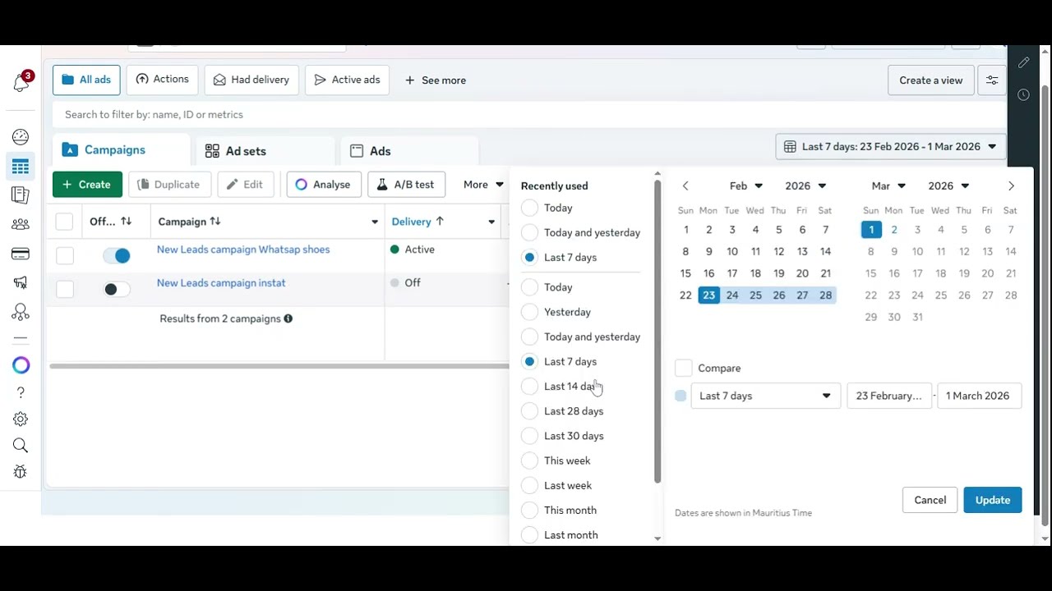The width and height of the screenshot is (1052, 591).
Task: Go to next month in calendar
Action: [1011, 186]
